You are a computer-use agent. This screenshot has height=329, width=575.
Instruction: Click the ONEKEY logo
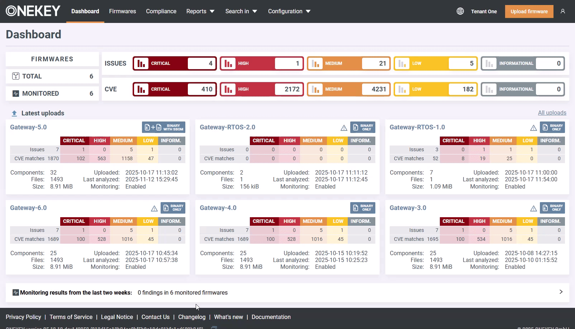(x=33, y=11)
